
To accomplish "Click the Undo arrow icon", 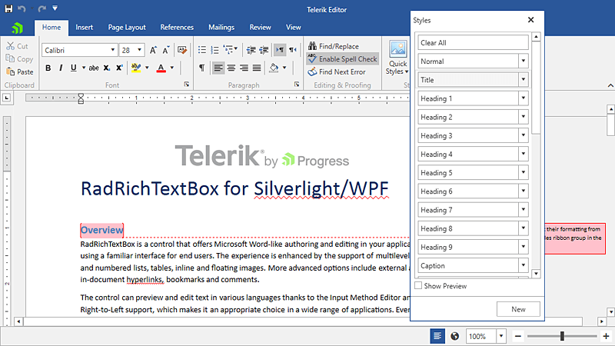I will tap(22, 8).
